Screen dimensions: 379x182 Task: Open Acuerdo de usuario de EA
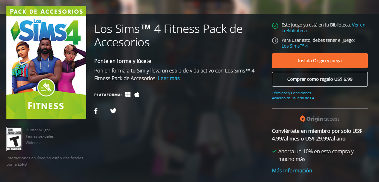pos(293,98)
